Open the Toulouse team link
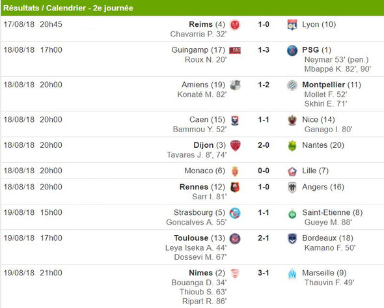This screenshot has height=308, width=384. pos(191,238)
